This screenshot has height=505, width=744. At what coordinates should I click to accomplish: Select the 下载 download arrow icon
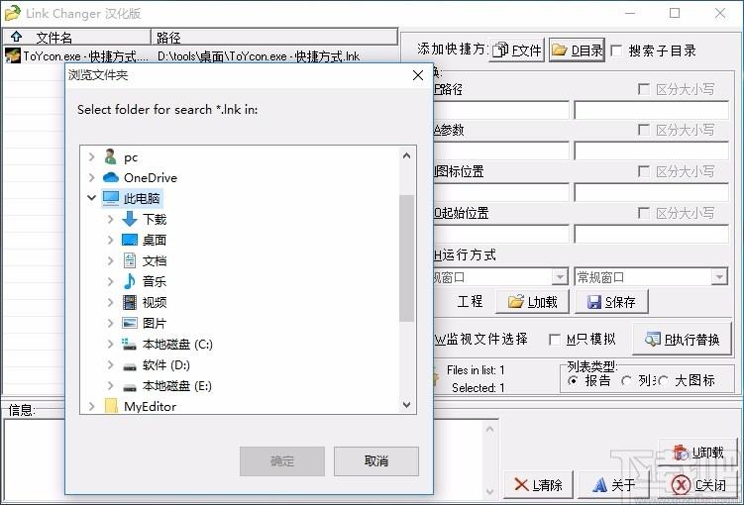pyautogui.click(x=130, y=219)
